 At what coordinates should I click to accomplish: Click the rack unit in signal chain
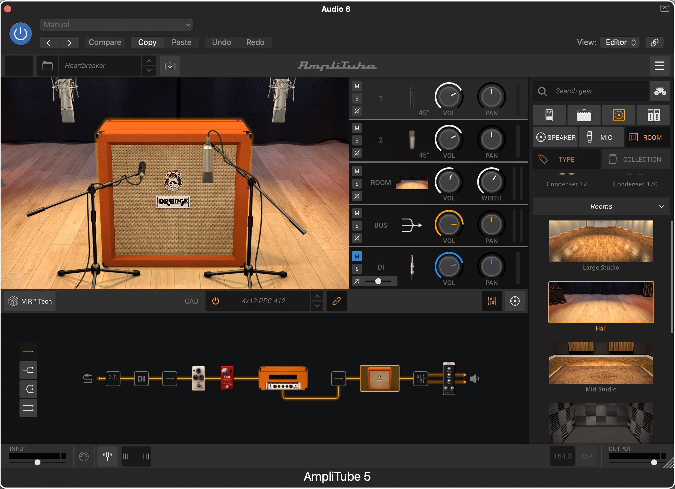(x=449, y=378)
